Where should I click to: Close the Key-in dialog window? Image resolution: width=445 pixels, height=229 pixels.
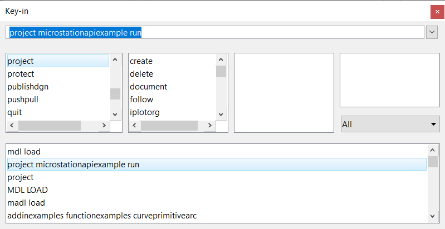(x=437, y=12)
